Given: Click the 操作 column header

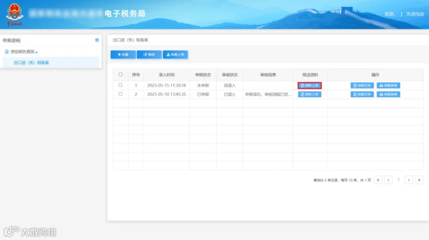Looking at the screenshot, I should point(375,75).
